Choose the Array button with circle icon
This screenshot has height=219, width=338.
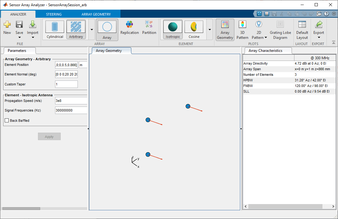pos(107,30)
